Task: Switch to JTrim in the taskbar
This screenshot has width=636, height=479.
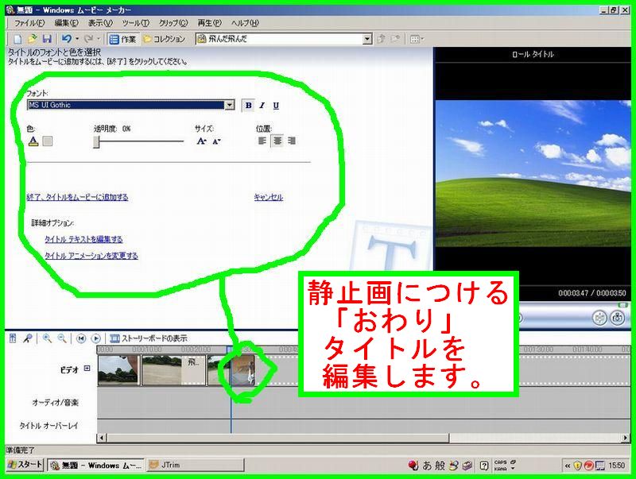Action: [x=196, y=465]
